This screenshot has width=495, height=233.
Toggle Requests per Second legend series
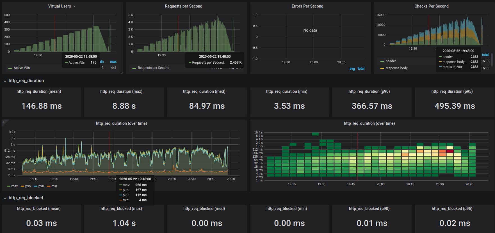(153, 68)
